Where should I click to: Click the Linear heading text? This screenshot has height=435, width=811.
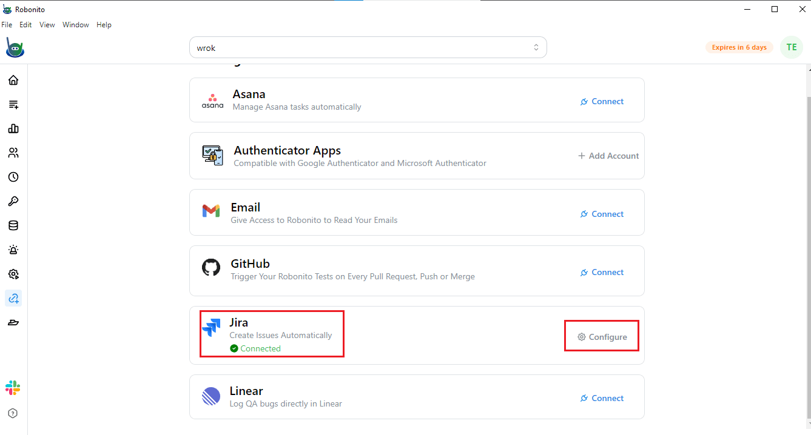pyautogui.click(x=246, y=391)
